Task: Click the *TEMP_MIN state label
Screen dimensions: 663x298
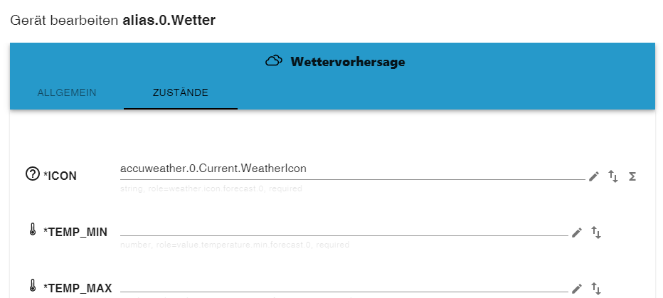Action: click(x=75, y=231)
